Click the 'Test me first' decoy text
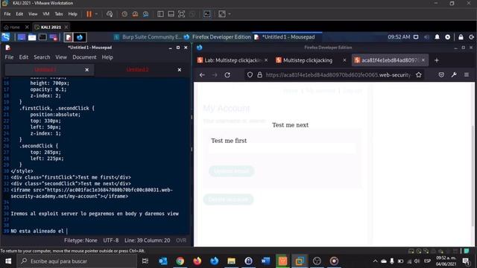This screenshot has height=268, width=477. coord(229,141)
